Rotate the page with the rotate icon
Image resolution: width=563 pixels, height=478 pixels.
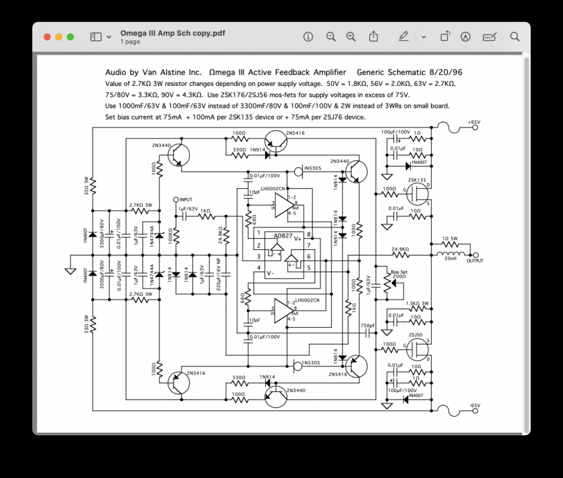point(445,36)
